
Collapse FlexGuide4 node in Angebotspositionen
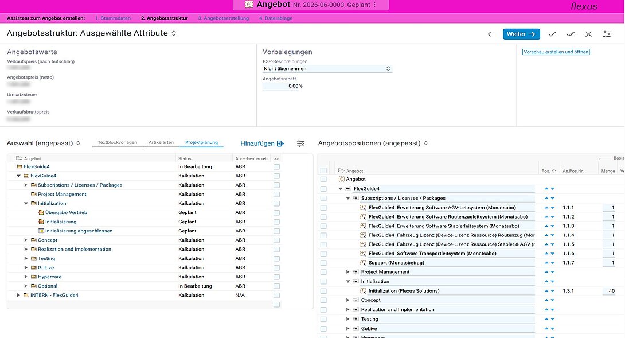tap(341, 189)
